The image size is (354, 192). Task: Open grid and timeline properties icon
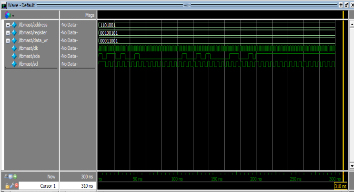tap(10, 177)
